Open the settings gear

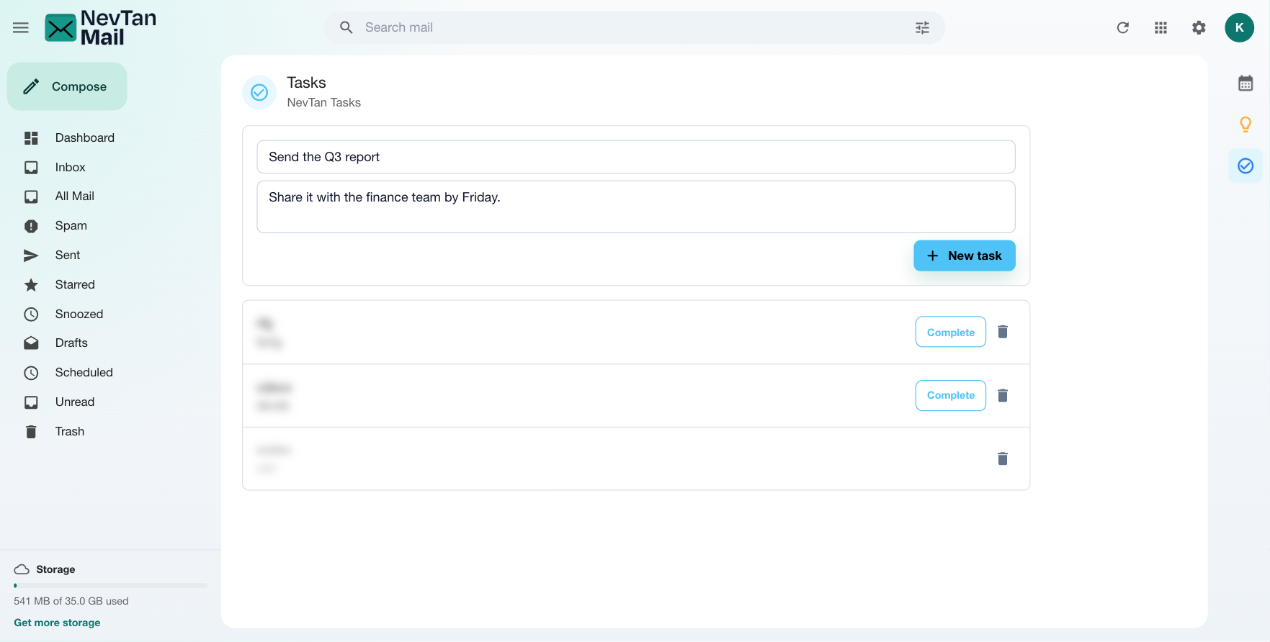point(1199,27)
